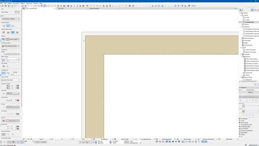Open the Structural - Bearing layer dropdown

coord(11,19)
